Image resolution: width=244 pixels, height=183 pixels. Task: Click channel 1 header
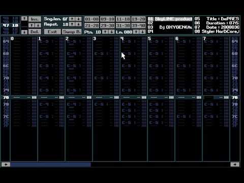[x=40, y=39]
